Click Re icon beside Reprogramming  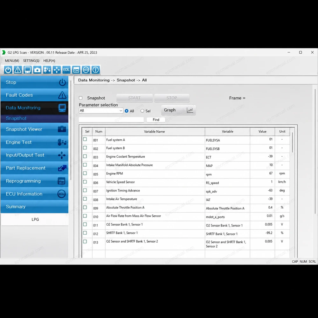[62, 181]
